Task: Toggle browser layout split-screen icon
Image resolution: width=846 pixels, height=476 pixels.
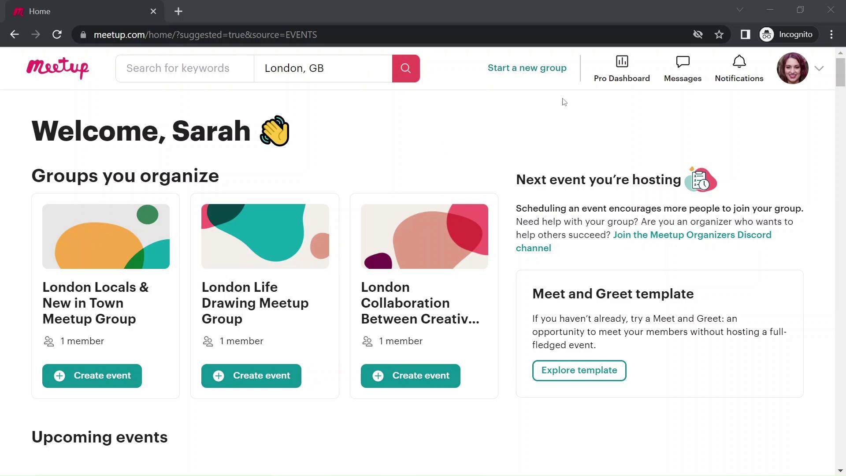Action: click(745, 34)
